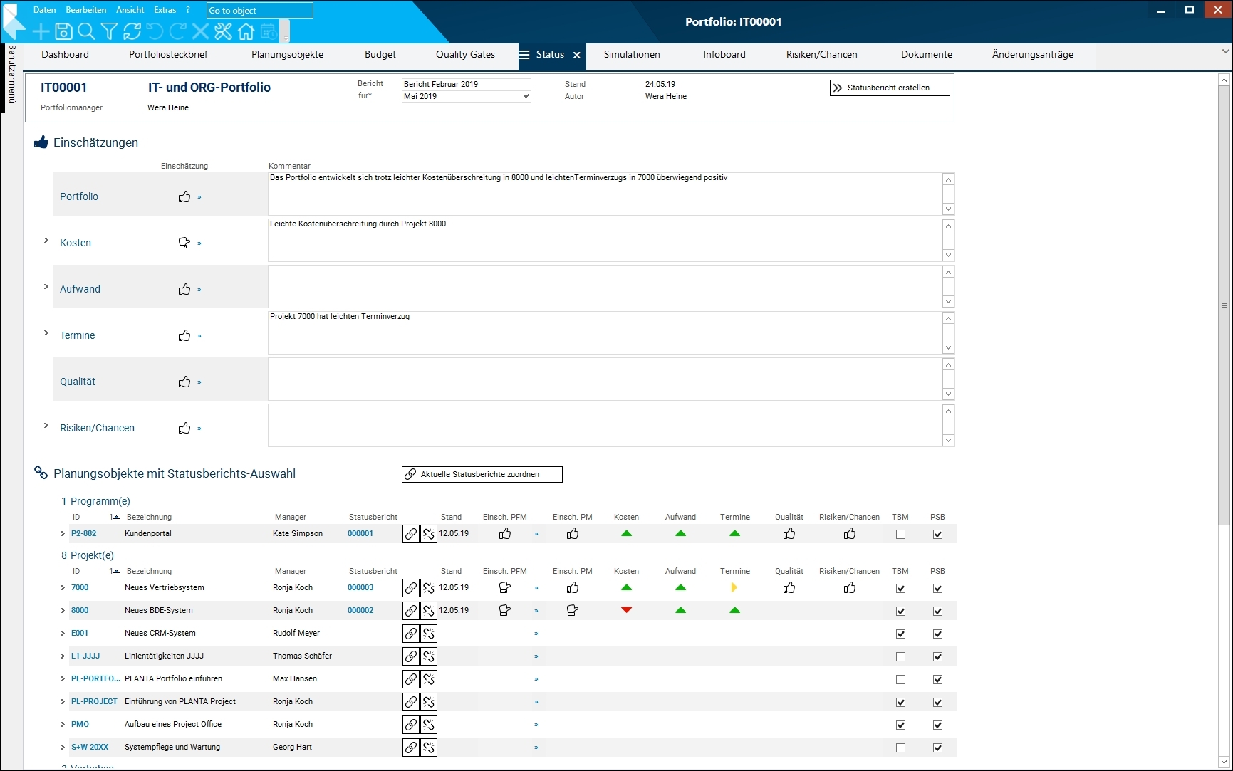Click unlink icon in Kundenportal row
The width and height of the screenshot is (1233, 771).
pos(428,534)
